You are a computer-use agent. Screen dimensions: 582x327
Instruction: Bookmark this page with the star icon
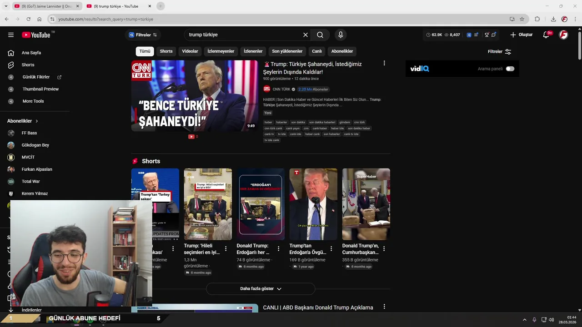[522, 19]
